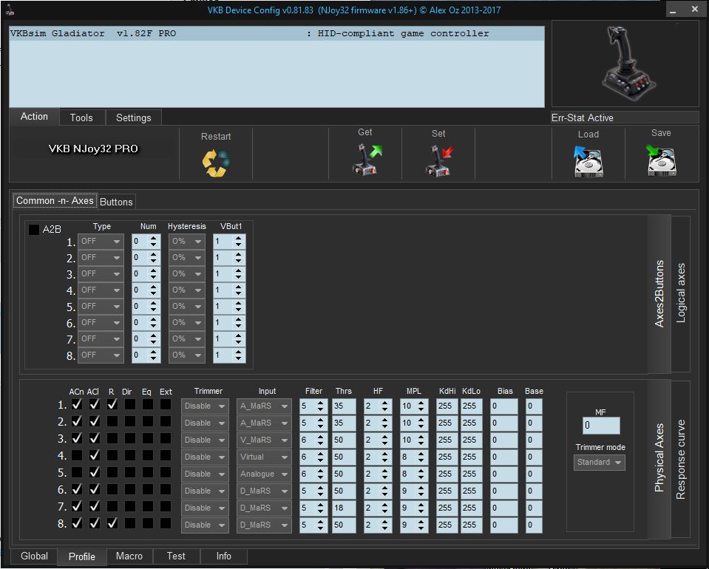Increase HF value for axis 4
709x569 pixels.
coord(384,454)
